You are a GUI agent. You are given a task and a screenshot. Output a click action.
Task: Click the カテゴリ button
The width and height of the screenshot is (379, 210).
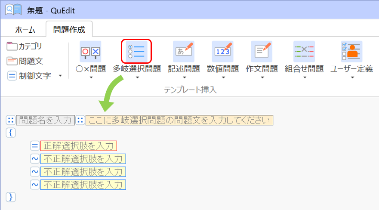click(25, 46)
